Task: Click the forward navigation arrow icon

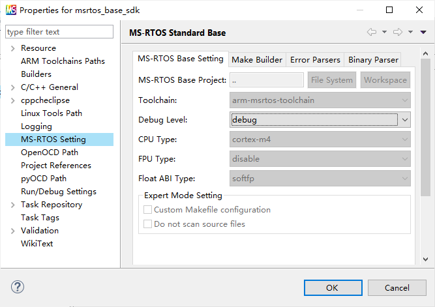Action: click(x=397, y=32)
